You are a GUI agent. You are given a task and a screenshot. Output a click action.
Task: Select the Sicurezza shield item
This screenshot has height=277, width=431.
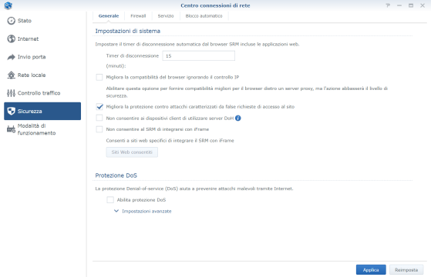click(42, 111)
